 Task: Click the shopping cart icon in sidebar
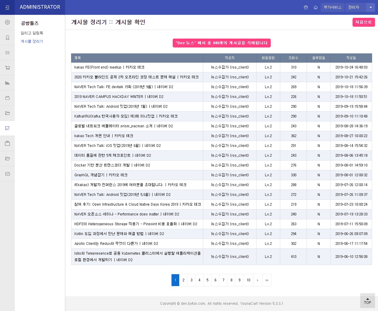coord(7,68)
